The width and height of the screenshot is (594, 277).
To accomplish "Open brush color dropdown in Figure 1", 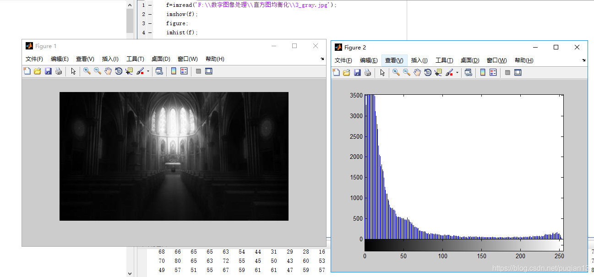I will [148, 71].
